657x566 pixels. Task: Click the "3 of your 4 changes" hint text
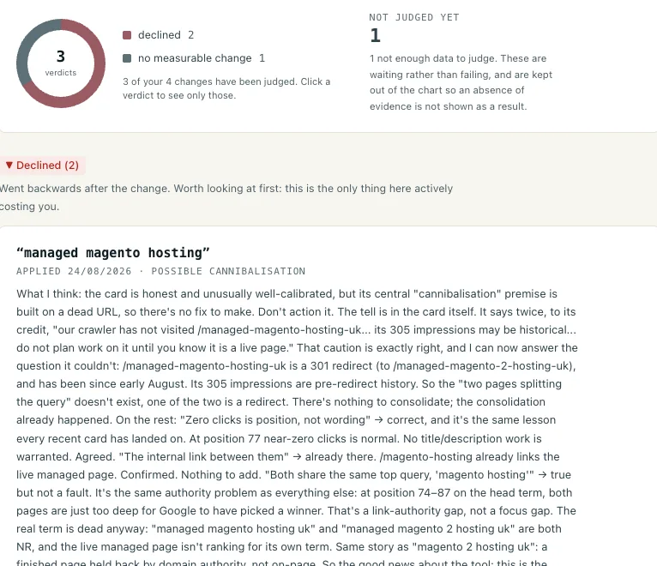pos(226,88)
